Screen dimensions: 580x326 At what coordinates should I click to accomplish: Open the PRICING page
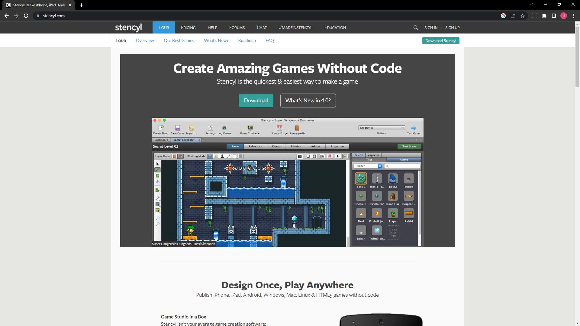pyautogui.click(x=188, y=27)
